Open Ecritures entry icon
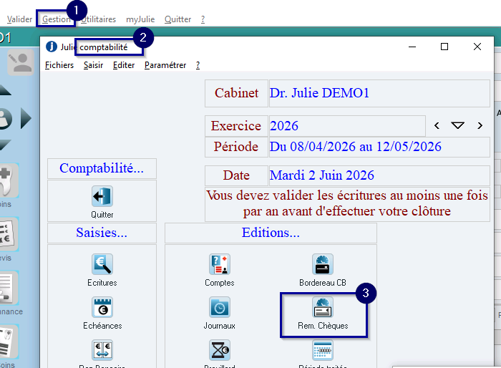This screenshot has width=501, height=368. pyautogui.click(x=102, y=264)
